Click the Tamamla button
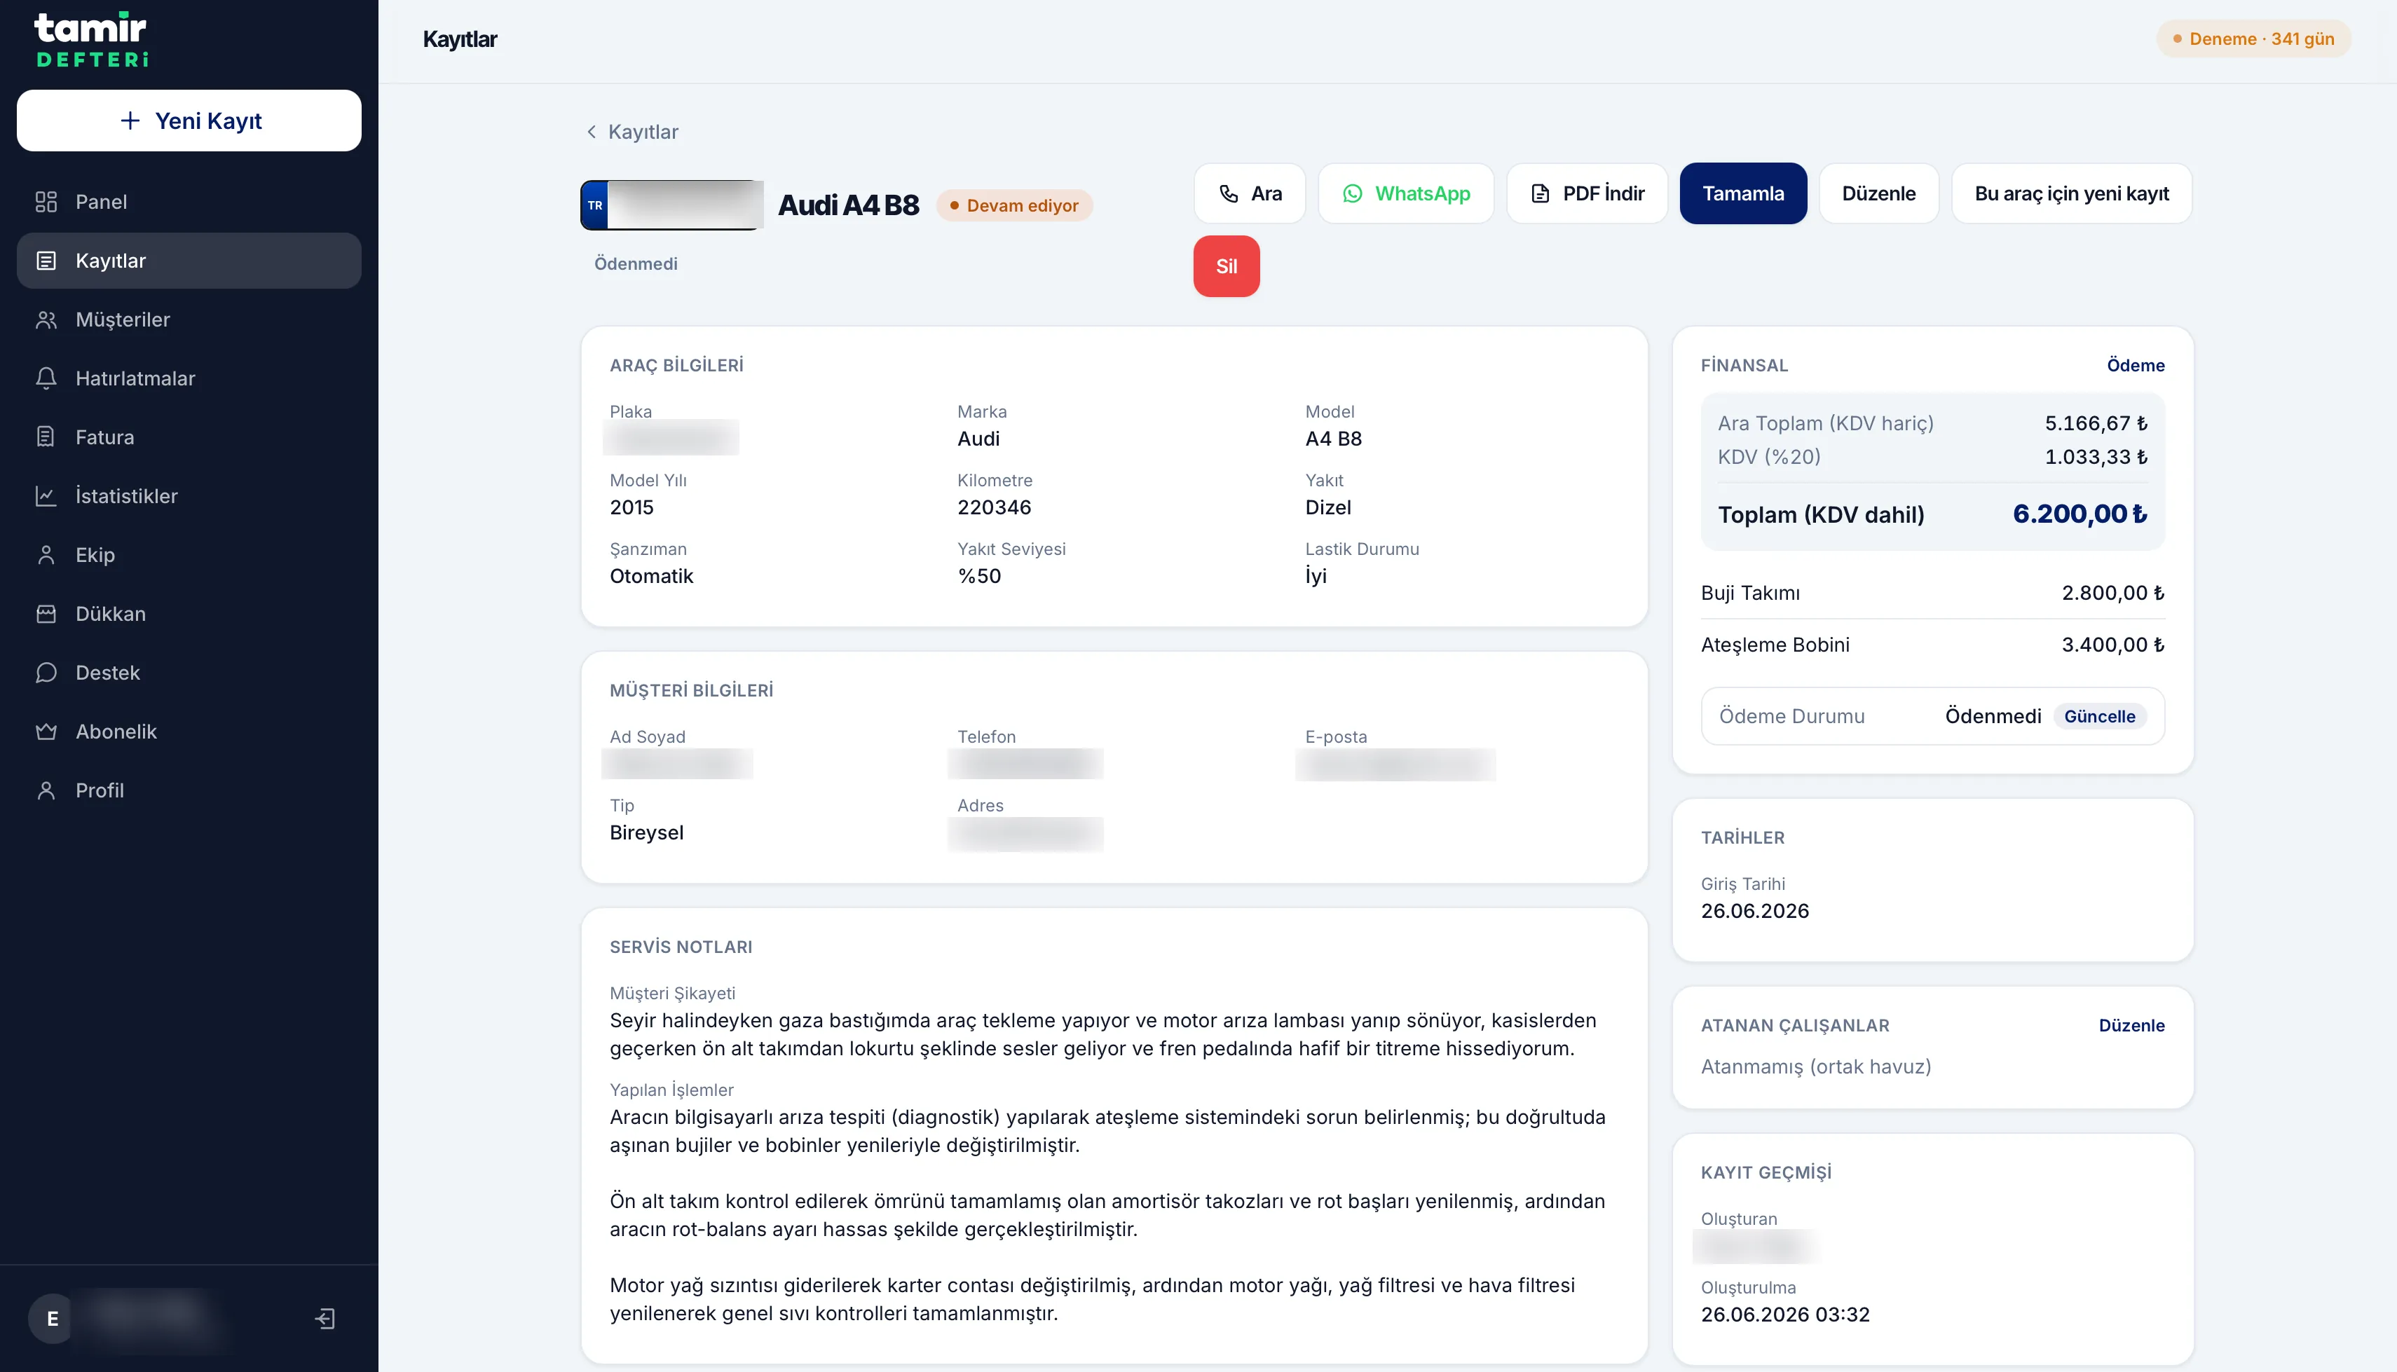Image resolution: width=2397 pixels, height=1372 pixels. tap(1743, 193)
